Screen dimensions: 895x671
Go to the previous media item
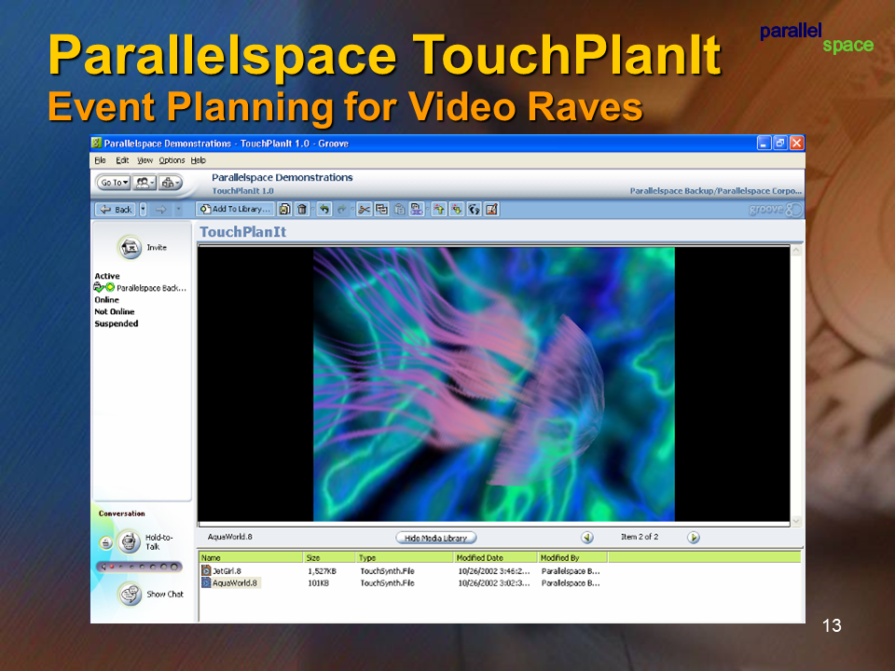tap(587, 538)
